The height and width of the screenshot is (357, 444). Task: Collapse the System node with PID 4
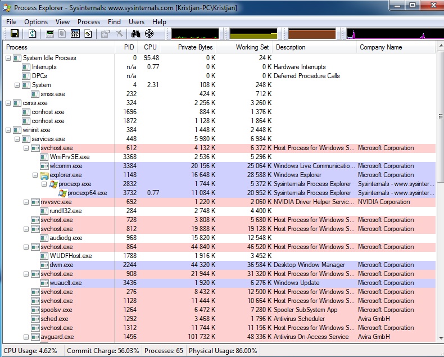17,85
